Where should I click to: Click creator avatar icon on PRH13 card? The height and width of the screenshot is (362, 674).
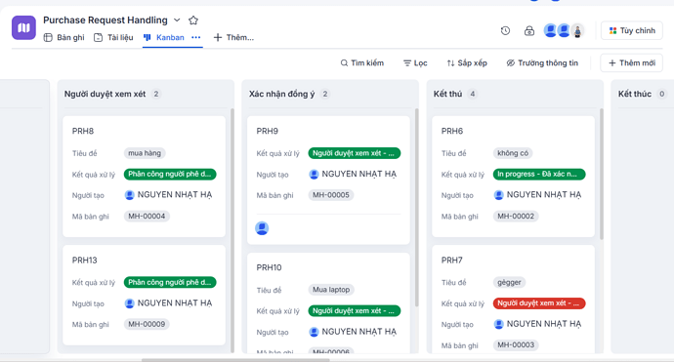[129, 303]
